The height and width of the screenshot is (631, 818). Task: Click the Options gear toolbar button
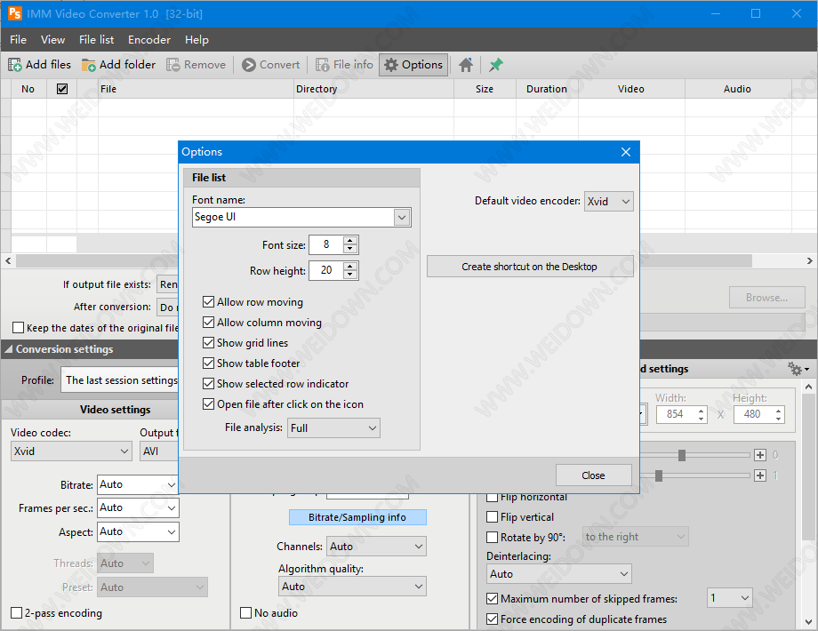pos(413,65)
